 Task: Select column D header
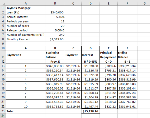91,3
